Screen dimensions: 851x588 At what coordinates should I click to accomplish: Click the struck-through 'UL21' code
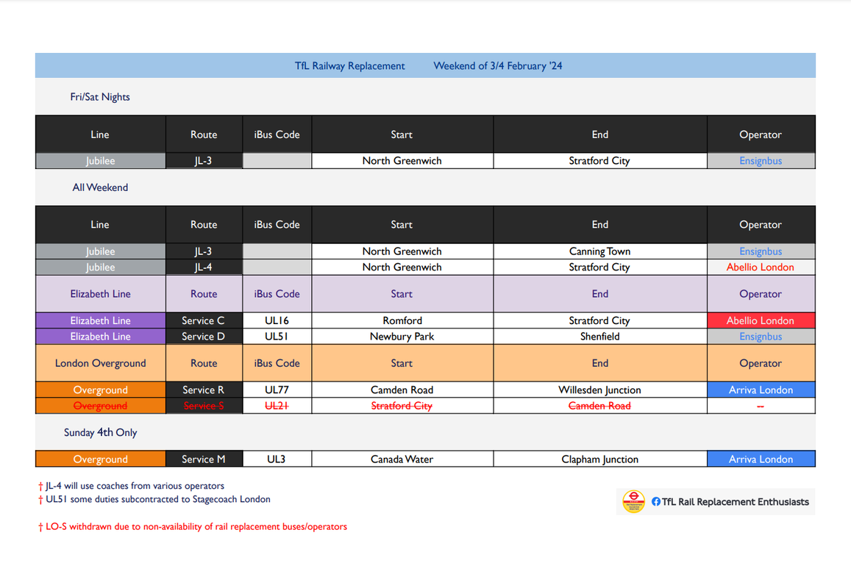(277, 406)
